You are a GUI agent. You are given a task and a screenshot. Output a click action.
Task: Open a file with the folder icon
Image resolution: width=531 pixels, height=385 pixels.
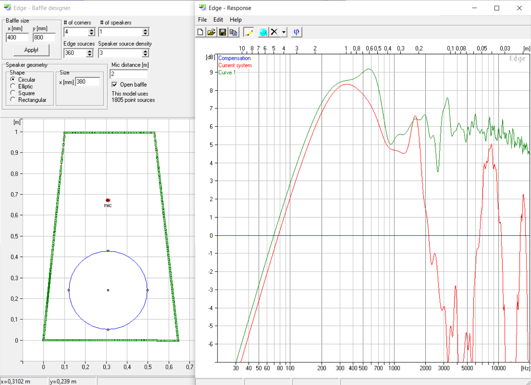(x=211, y=32)
